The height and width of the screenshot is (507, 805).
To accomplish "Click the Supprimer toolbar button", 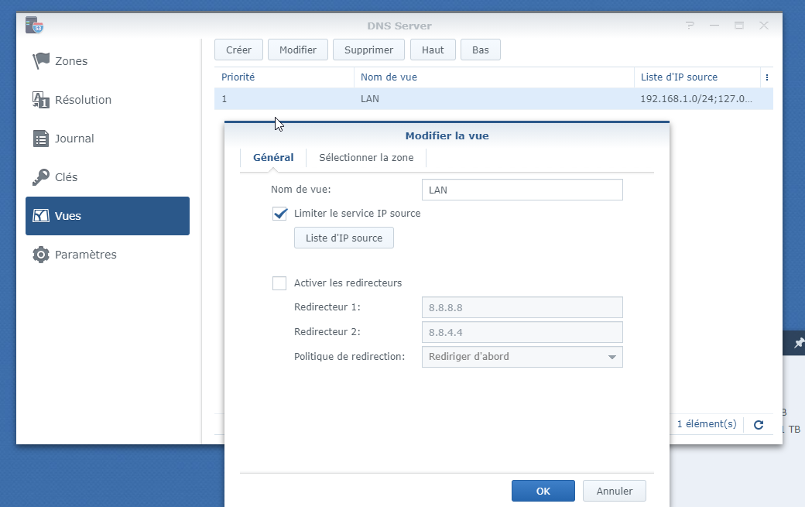I will click(368, 50).
